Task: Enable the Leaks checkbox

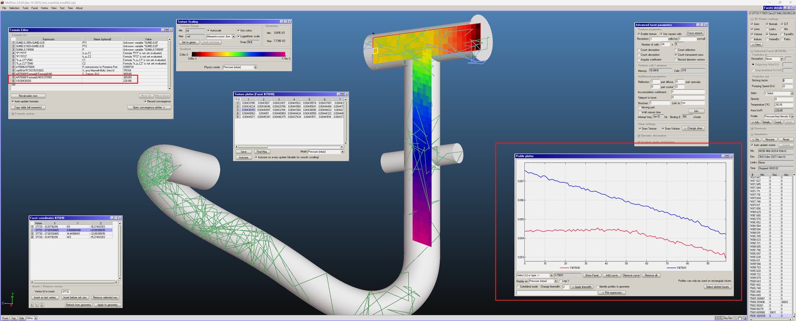Action: coord(767,29)
